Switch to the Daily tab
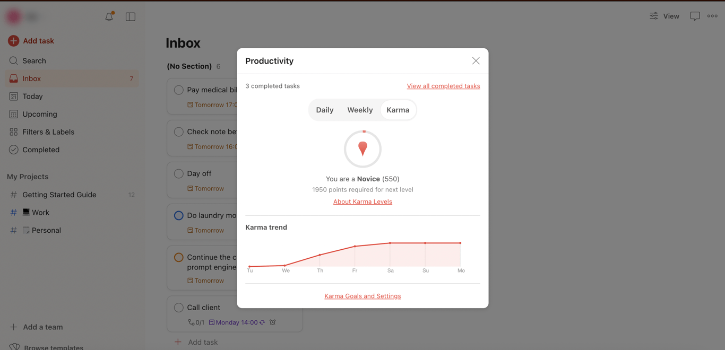The image size is (725, 350). click(325, 110)
